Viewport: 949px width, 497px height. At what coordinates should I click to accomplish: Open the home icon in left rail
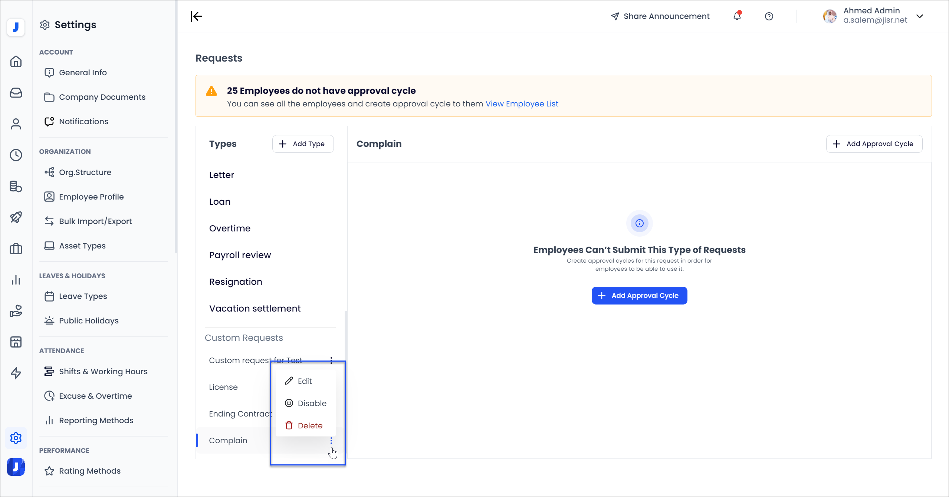pyautogui.click(x=16, y=62)
